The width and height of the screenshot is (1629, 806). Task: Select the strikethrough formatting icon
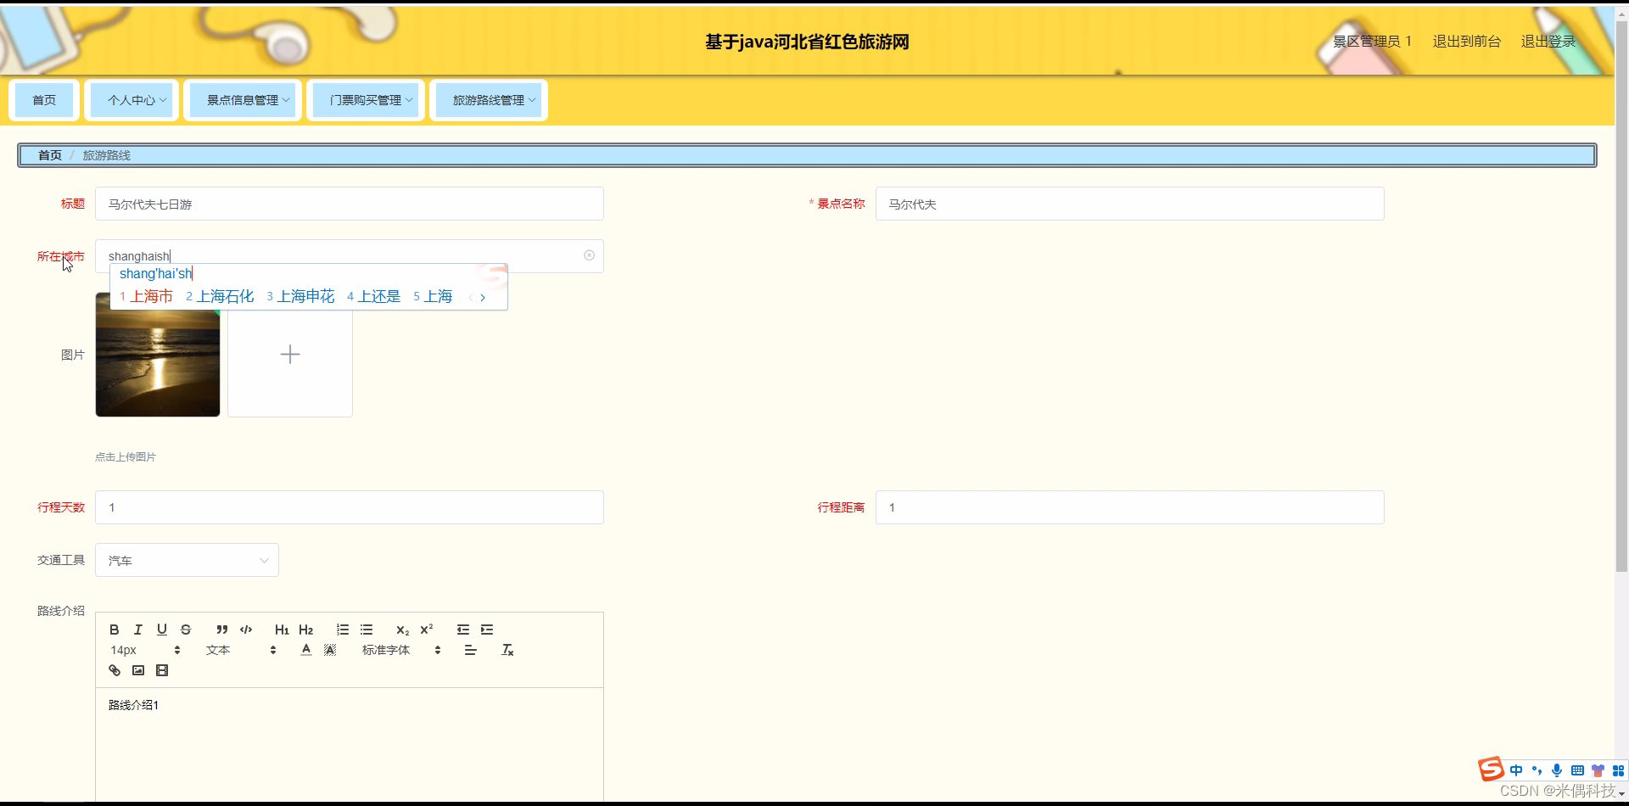[x=186, y=630]
